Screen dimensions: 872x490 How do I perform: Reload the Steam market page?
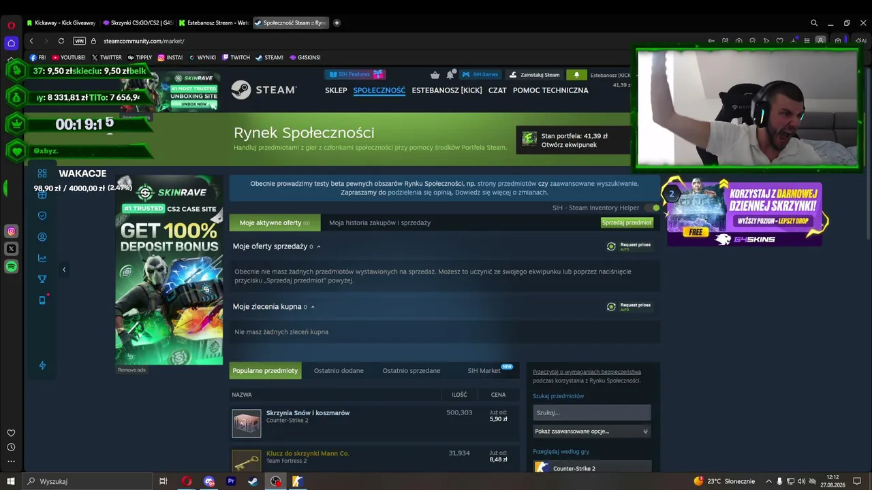click(x=61, y=41)
